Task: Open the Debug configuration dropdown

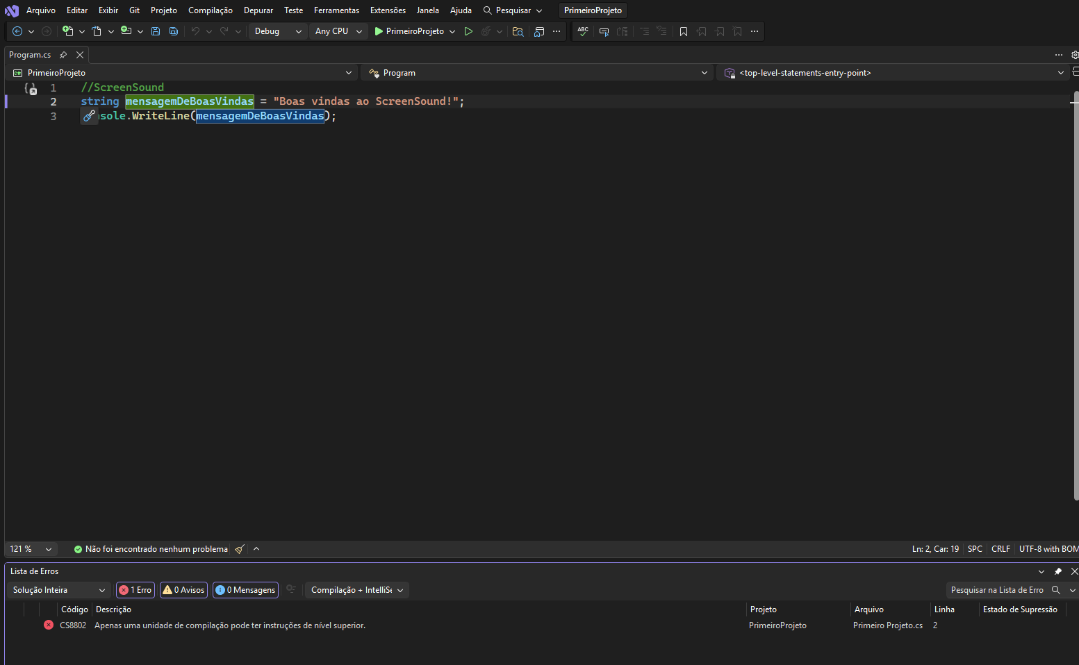Action: pyautogui.click(x=278, y=31)
